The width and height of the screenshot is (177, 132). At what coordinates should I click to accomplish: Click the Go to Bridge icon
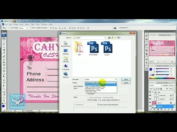(115, 28)
